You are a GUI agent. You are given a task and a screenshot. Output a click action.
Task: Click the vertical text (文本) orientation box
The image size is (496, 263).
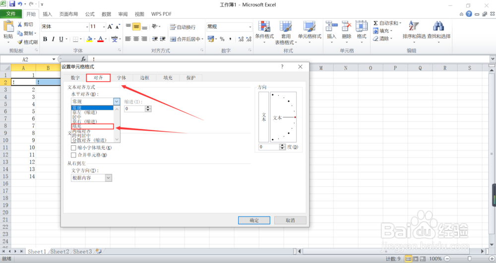point(263,117)
